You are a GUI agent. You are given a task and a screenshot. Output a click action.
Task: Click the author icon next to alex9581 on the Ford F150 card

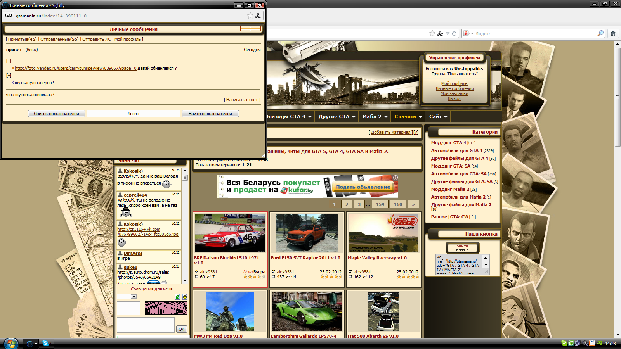coord(274,272)
